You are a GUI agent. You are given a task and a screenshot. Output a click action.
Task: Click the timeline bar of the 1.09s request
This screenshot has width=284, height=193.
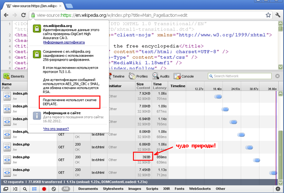point(225,109)
